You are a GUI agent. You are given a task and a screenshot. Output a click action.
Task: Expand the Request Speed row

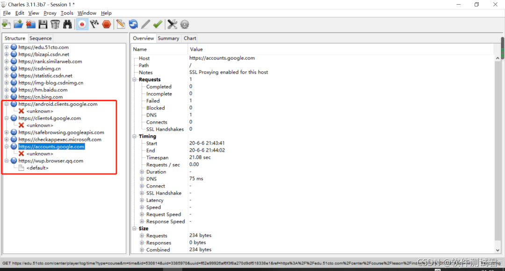click(x=142, y=214)
